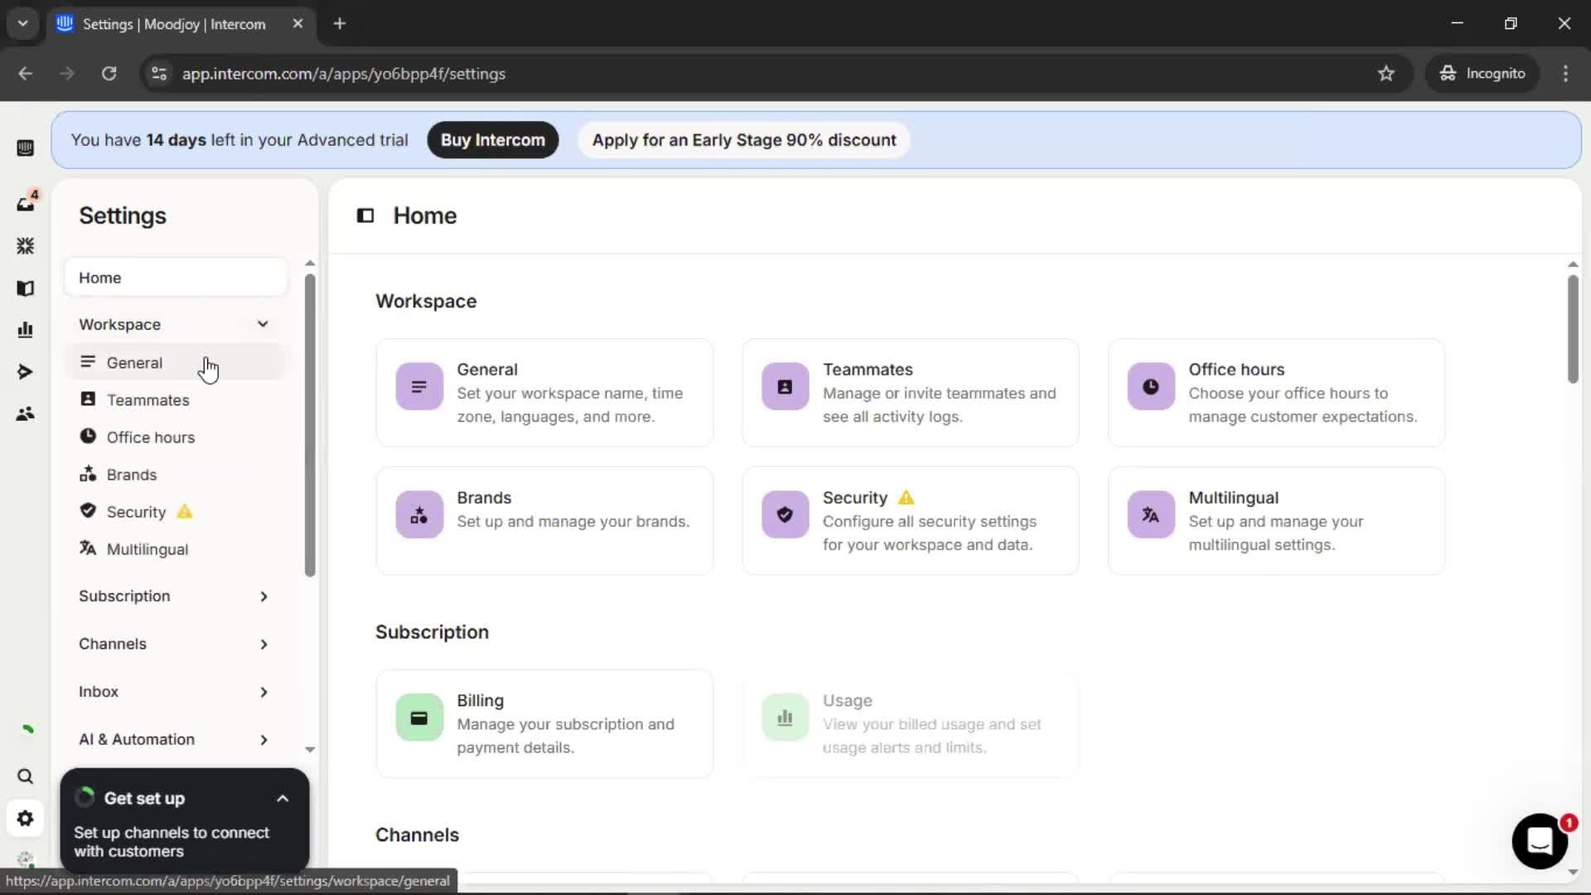Click the Incognito profile button
The image size is (1591, 895).
pyautogui.click(x=1482, y=74)
